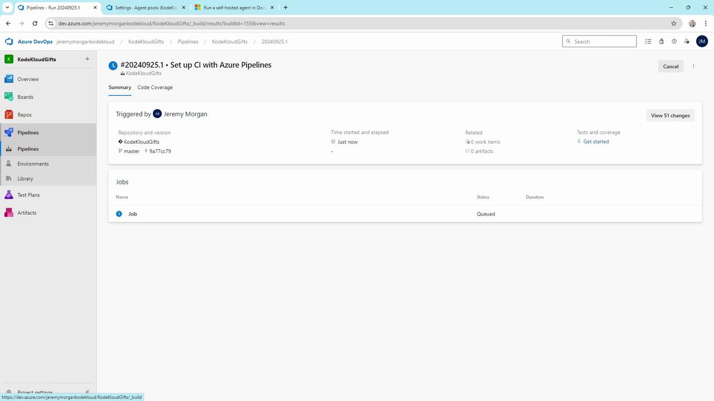Open the Help question mark icon
Screen dimensions: 714x401
click(674, 41)
